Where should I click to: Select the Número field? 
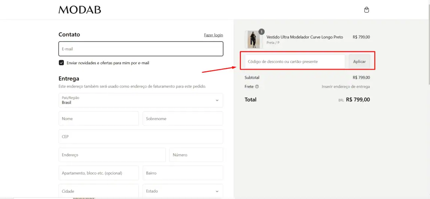(196, 155)
